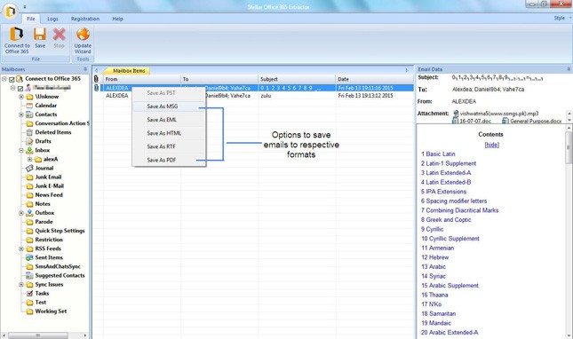Click the red Stop icon
This screenshot has height=339, width=573.
(x=59, y=35)
